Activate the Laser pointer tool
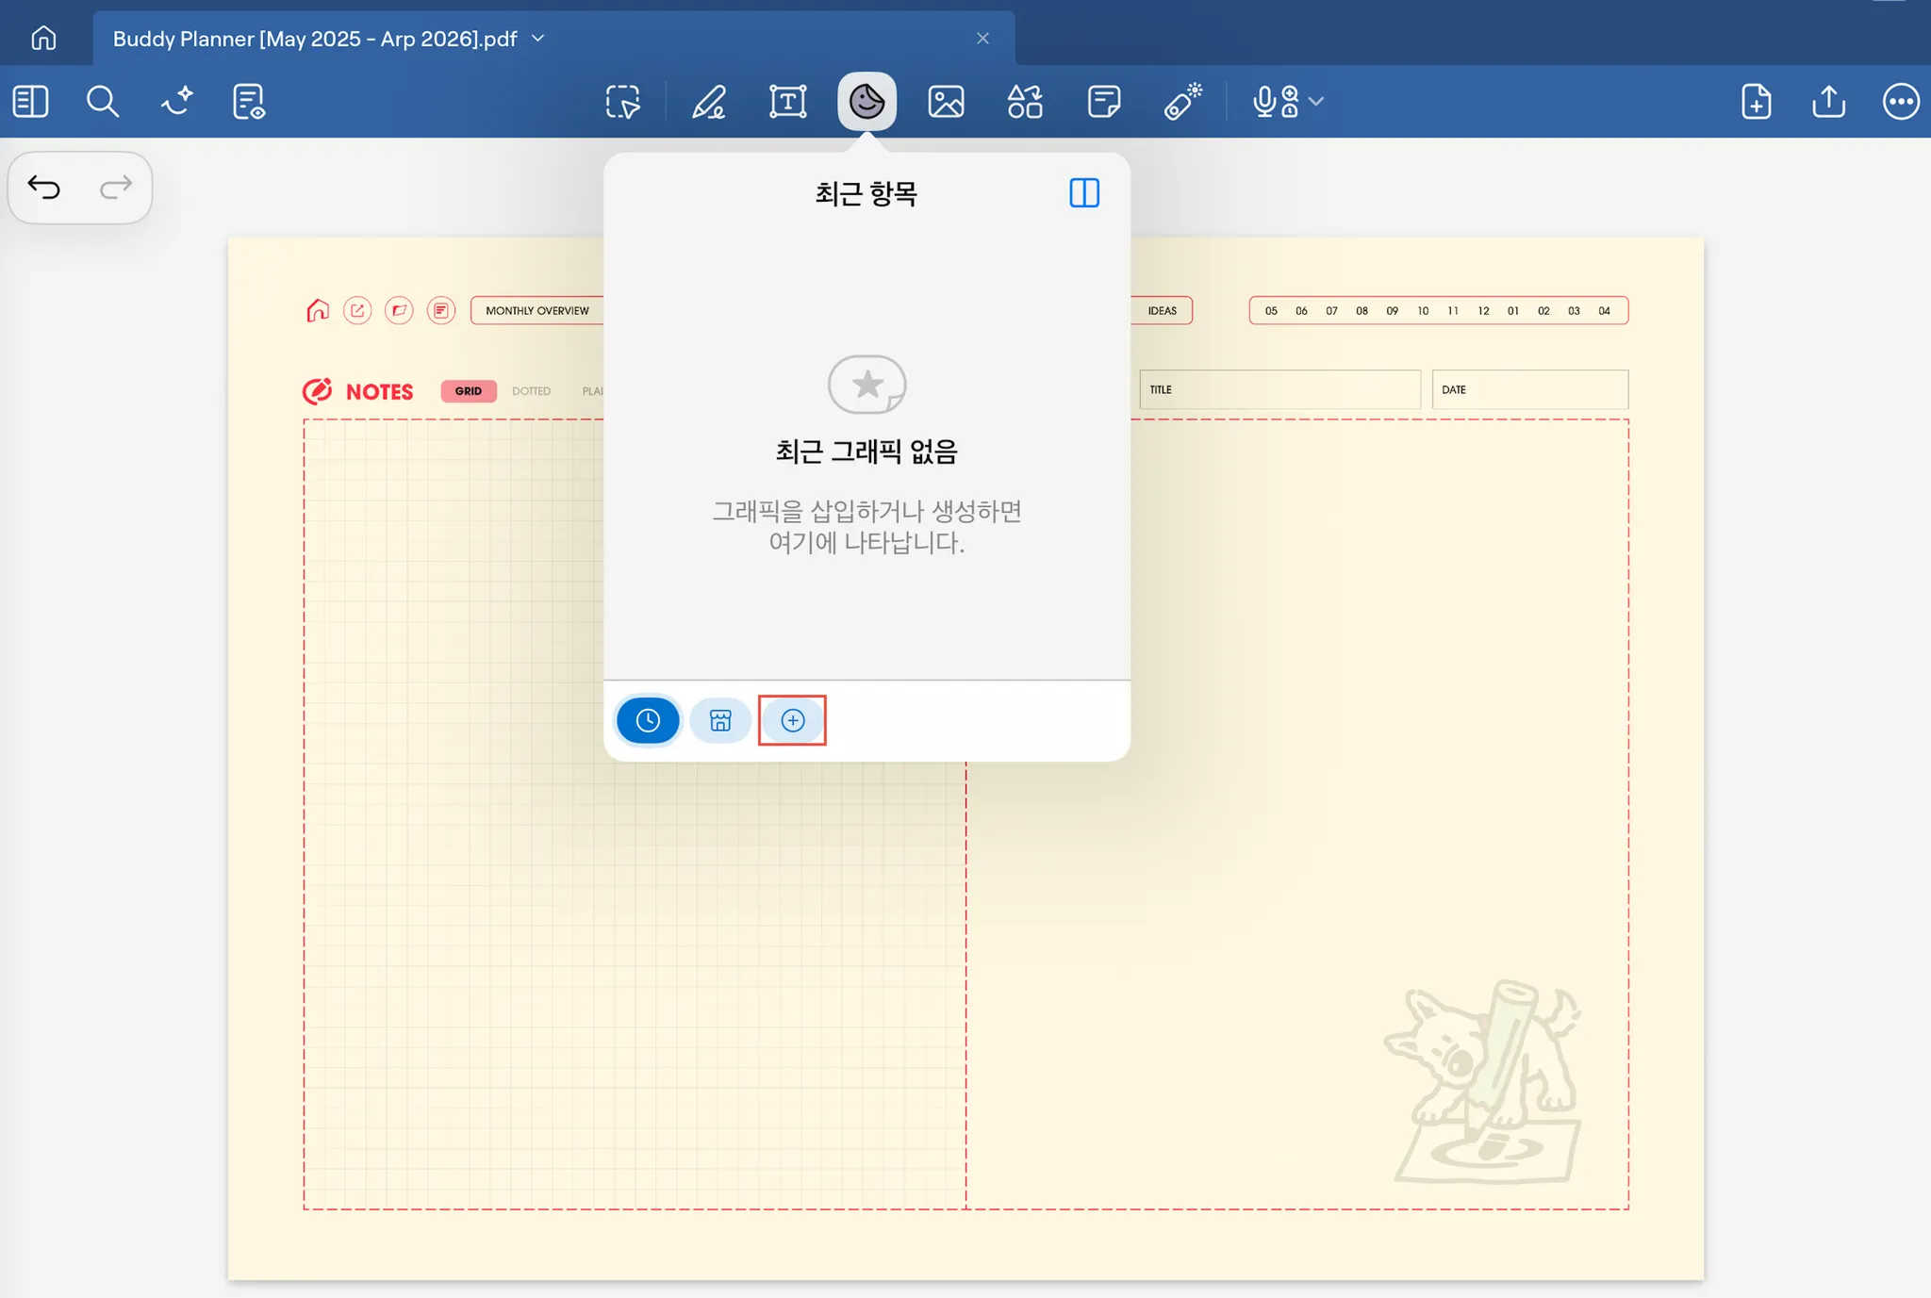1931x1298 pixels. pyautogui.click(x=1182, y=102)
